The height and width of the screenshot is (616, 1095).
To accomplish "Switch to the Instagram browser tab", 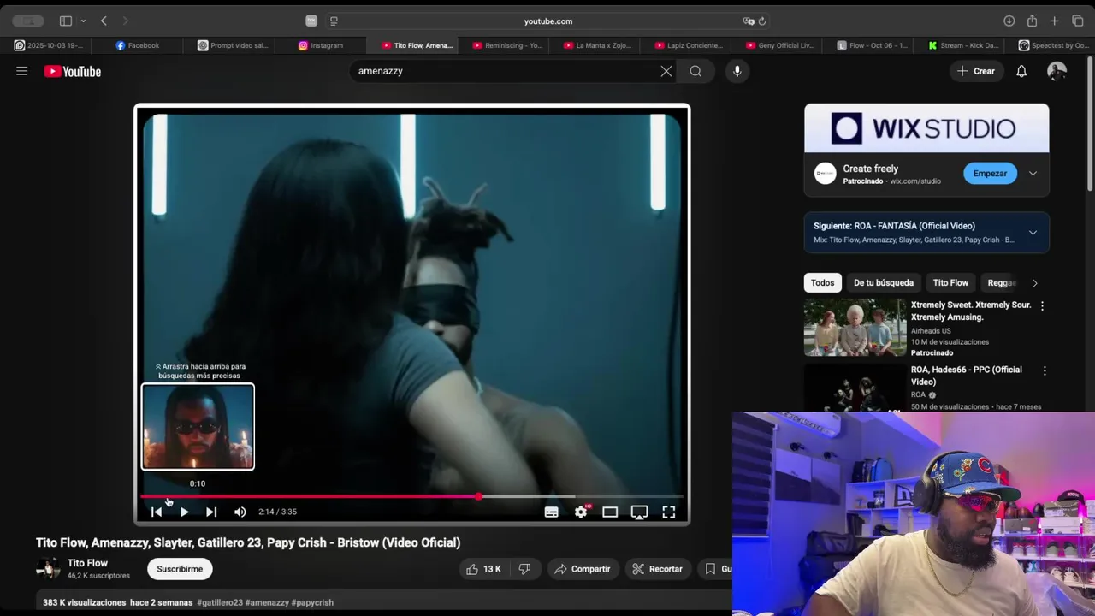I will (321, 45).
